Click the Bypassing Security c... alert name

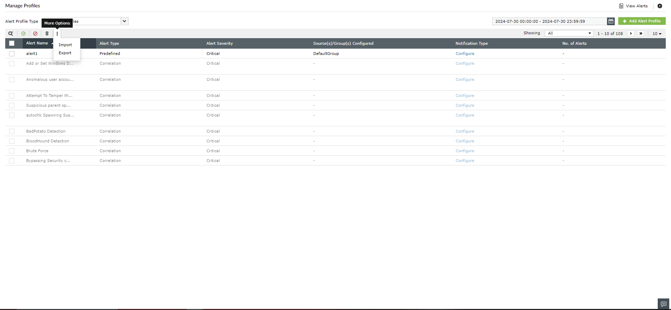[48, 161]
